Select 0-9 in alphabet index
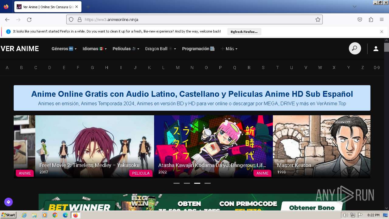This screenshot has height=219, width=389. pos(377,68)
